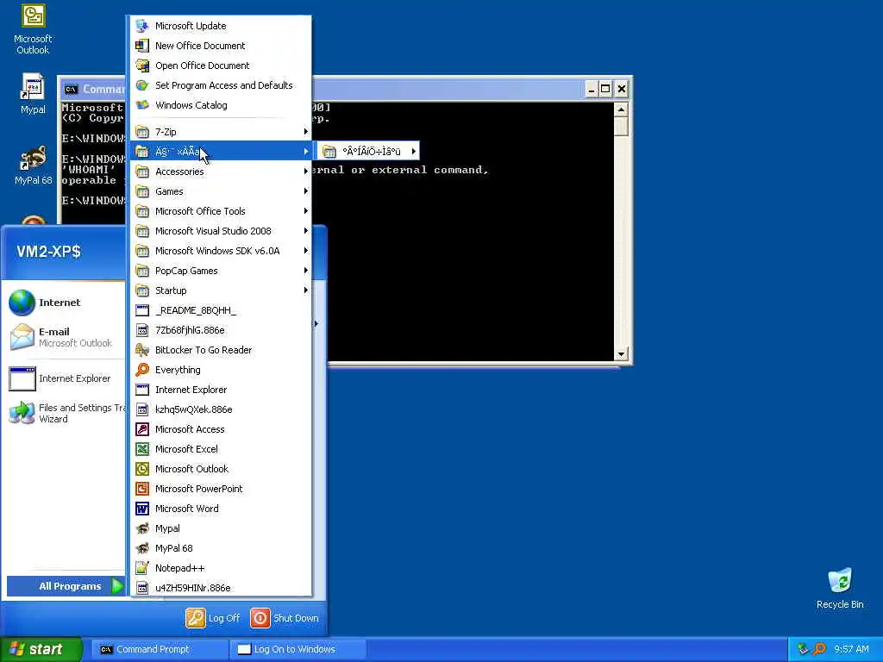
Task: Click the Everything magnifier tray icon
Action: 819,649
